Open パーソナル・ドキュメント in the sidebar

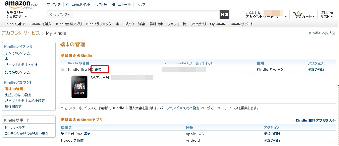click(21, 65)
